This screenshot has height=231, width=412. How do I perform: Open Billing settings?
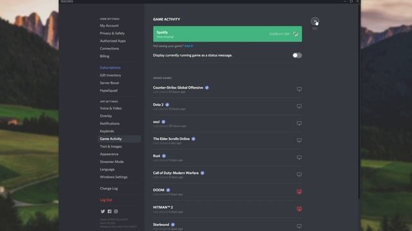coord(104,56)
